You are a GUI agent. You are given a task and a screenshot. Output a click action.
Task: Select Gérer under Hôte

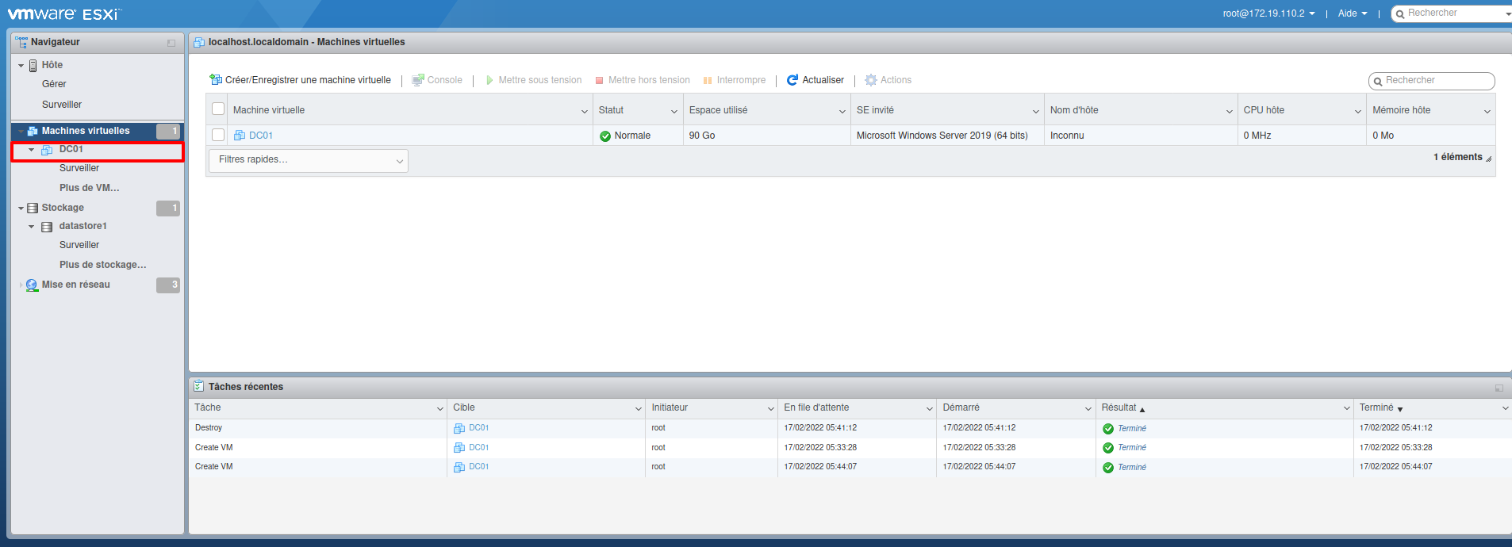tap(54, 84)
